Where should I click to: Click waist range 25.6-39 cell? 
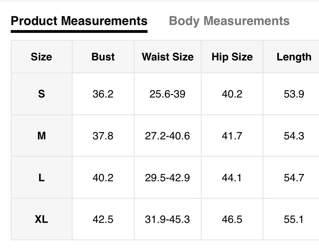168,94
